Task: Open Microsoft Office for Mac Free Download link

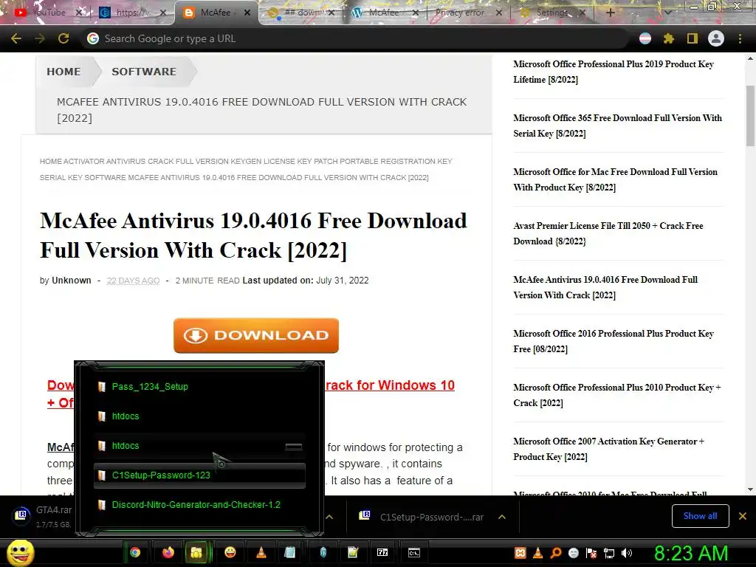Action: [x=615, y=179]
